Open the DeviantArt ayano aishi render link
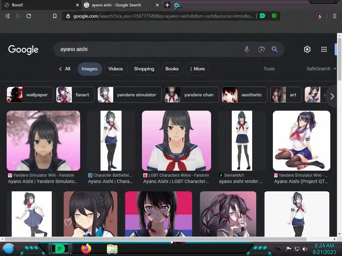The image size is (342, 256). pyautogui.click(x=241, y=179)
